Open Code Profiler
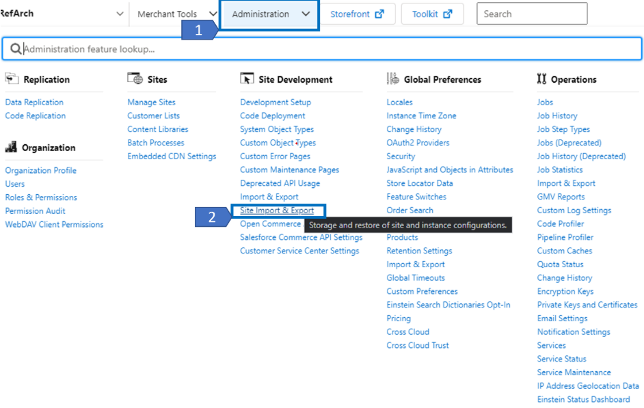 [x=561, y=224]
